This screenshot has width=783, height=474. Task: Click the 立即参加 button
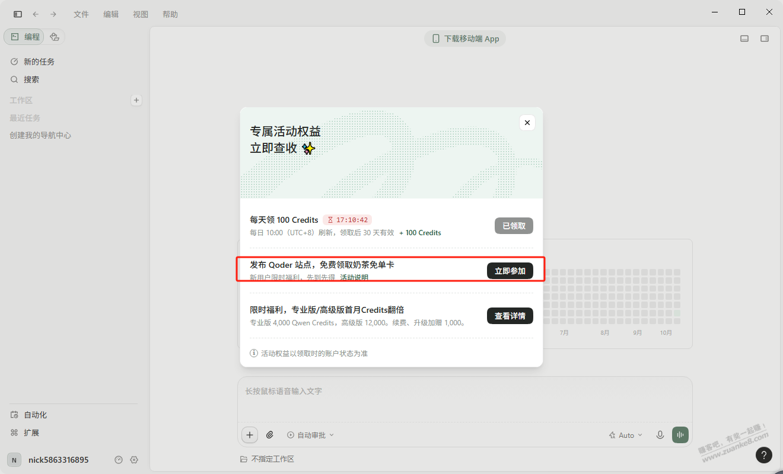(510, 271)
